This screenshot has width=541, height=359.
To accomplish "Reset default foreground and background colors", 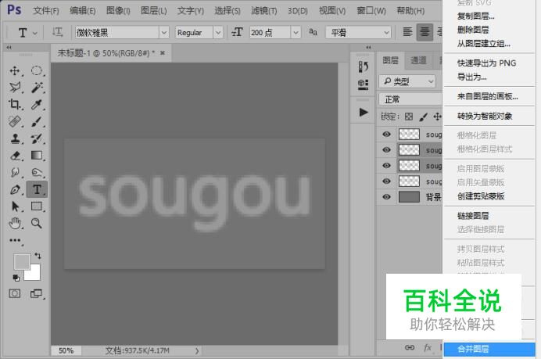I will coord(16,278).
